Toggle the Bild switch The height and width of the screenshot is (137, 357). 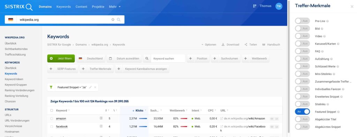click(302, 29)
